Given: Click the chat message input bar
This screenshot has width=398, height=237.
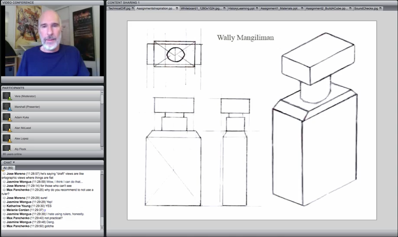Looking at the screenshot, I should pyautogui.click(x=52, y=234).
